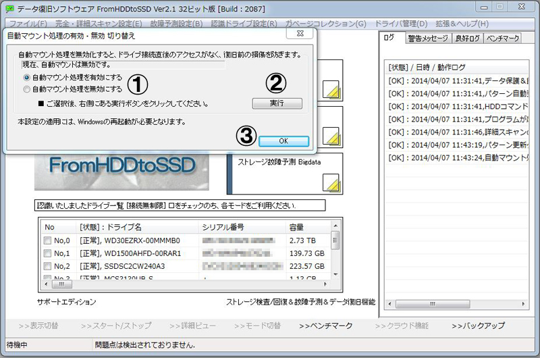This screenshot has height=358, width=540.
Task: Click the [状態] / 日時 / 動作ログ header
Action: point(427,68)
